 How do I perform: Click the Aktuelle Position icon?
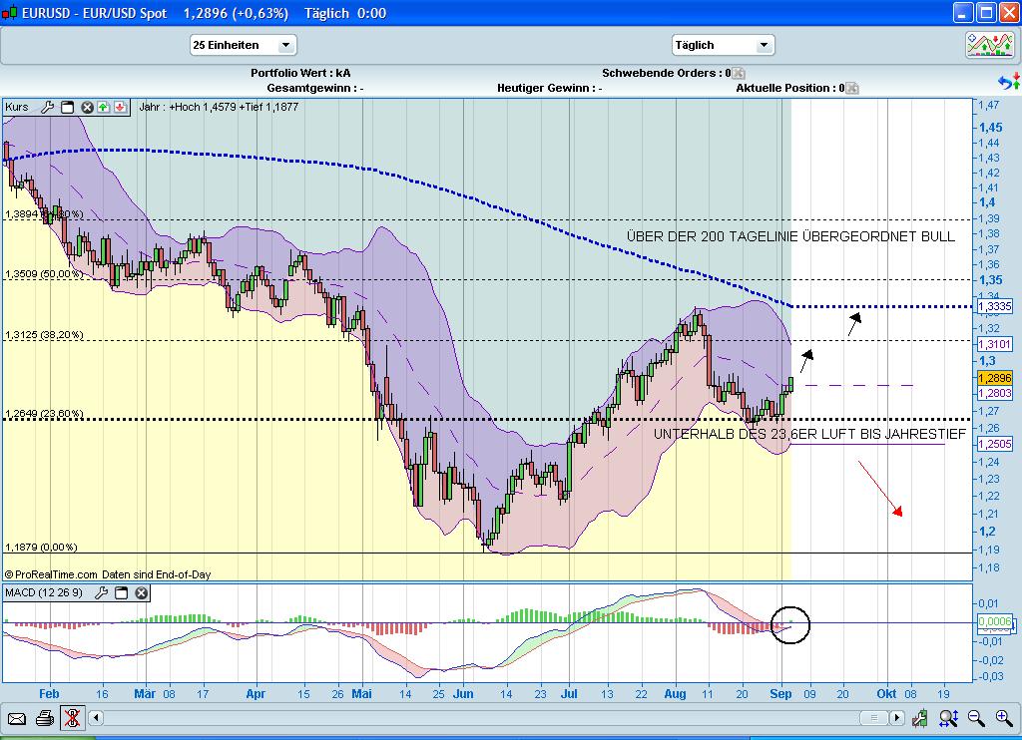click(851, 87)
